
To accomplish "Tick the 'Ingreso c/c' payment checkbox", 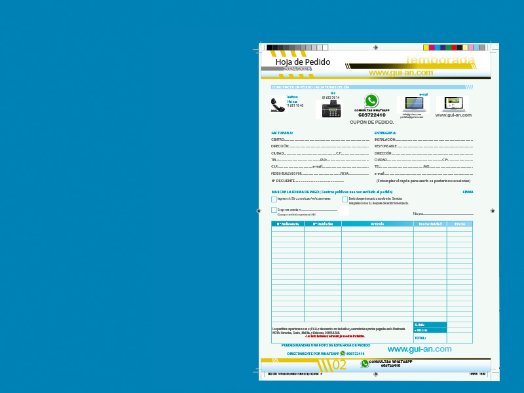I will [x=274, y=199].
